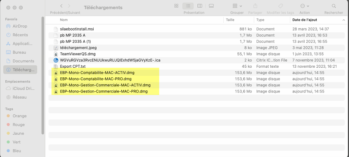
Task: Open the Grouper dropdown
Action: click(x=237, y=6)
